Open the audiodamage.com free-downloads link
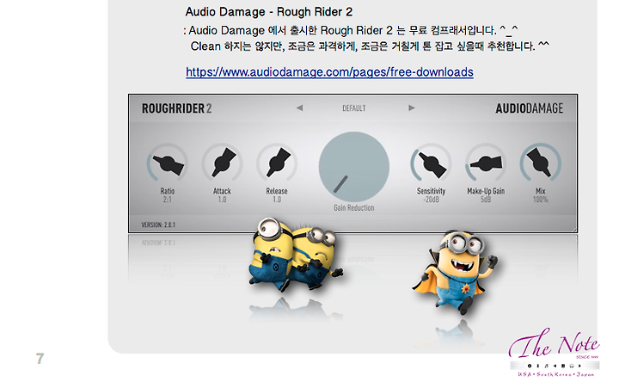The width and height of the screenshot is (619, 388). (x=329, y=72)
